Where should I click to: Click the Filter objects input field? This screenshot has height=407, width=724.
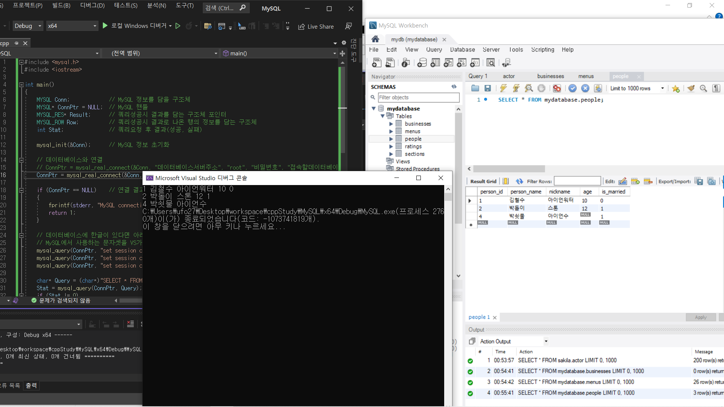pyautogui.click(x=419, y=98)
